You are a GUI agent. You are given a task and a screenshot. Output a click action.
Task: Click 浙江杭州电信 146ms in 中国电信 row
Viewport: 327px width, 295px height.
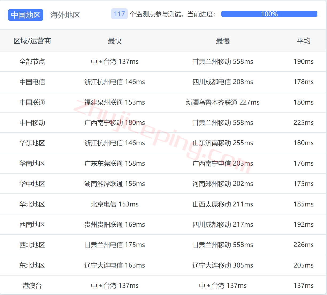(115, 82)
